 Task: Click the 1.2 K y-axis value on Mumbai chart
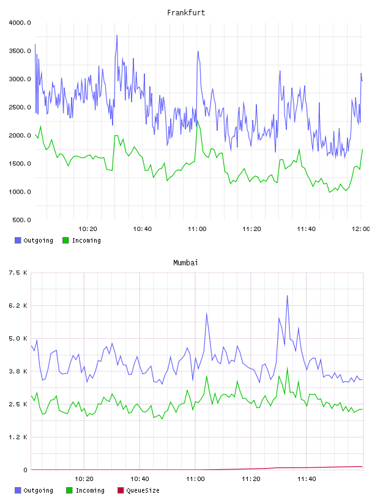tap(18, 437)
